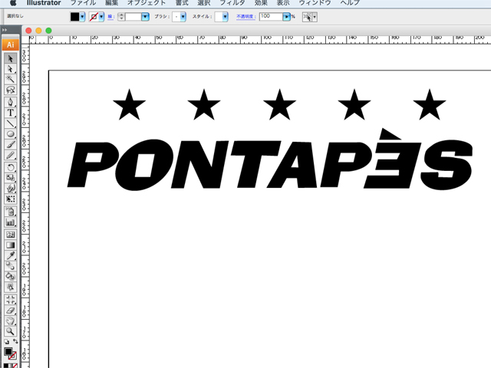Screen dimensions: 491x368
Task: Select the Mesh tool
Action: pos(10,235)
